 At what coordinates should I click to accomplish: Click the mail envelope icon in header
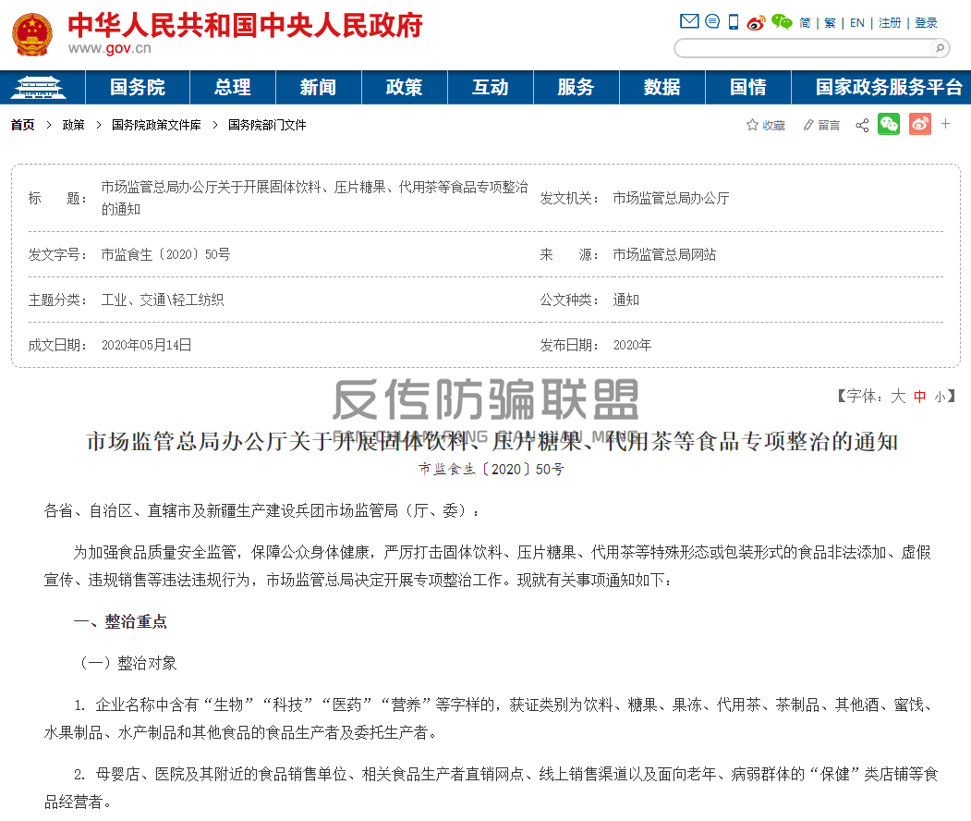tap(689, 21)
